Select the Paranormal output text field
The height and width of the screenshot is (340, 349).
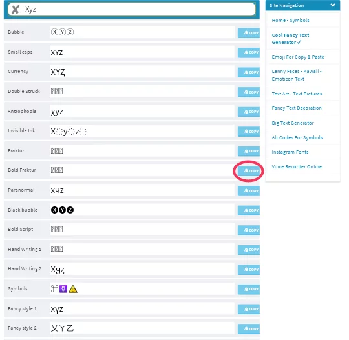142,190
